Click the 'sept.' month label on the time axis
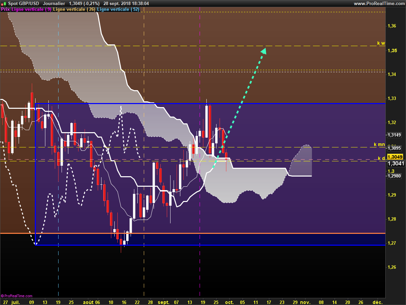The height and width of the screenshot is (305, 406). pyautogui.click(x=164, y=302)
